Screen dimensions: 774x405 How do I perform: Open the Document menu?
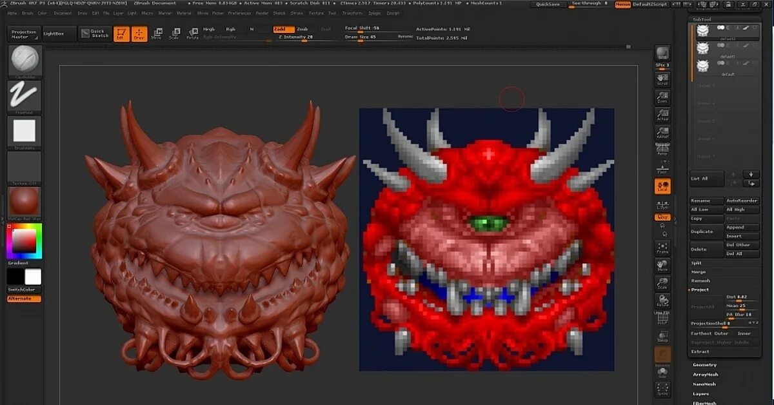(x=63, y=13)
